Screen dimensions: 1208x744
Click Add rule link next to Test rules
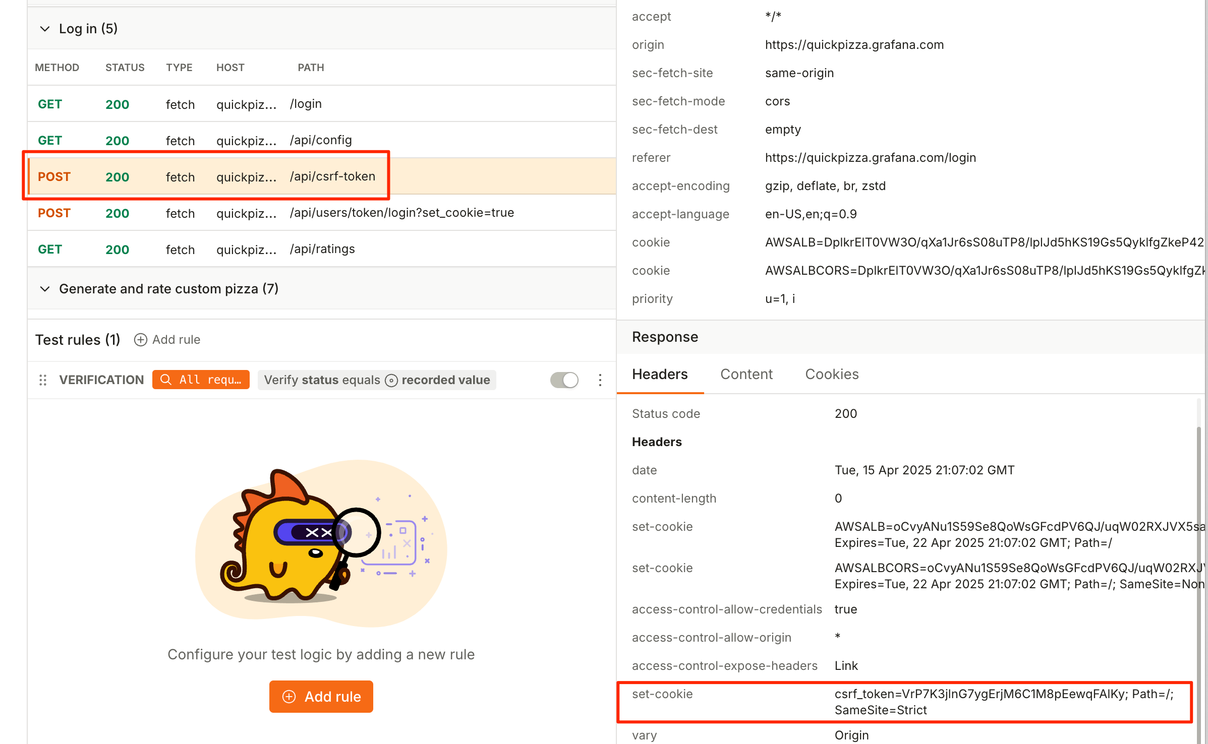coord(176,340)
